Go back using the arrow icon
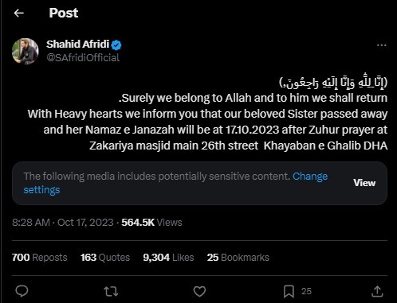Screen dimensions: 397x303 19,13
